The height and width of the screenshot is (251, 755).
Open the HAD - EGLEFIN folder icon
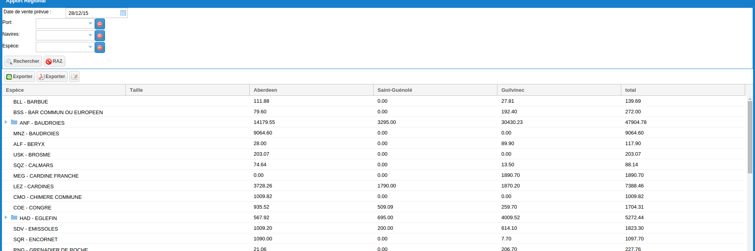click(x=14, y=217)
